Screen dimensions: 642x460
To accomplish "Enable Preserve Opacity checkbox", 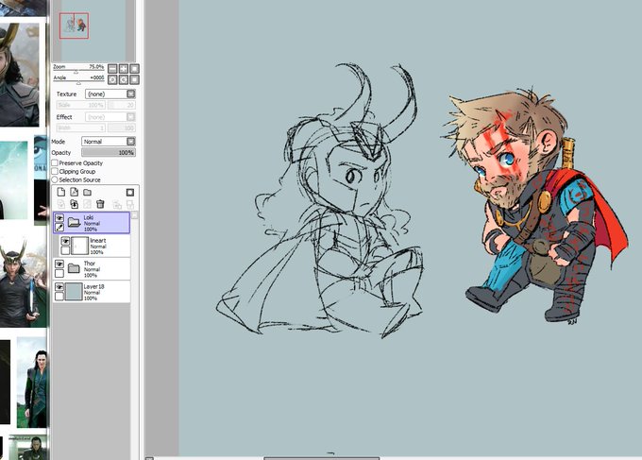I will [x=55, y=162].
